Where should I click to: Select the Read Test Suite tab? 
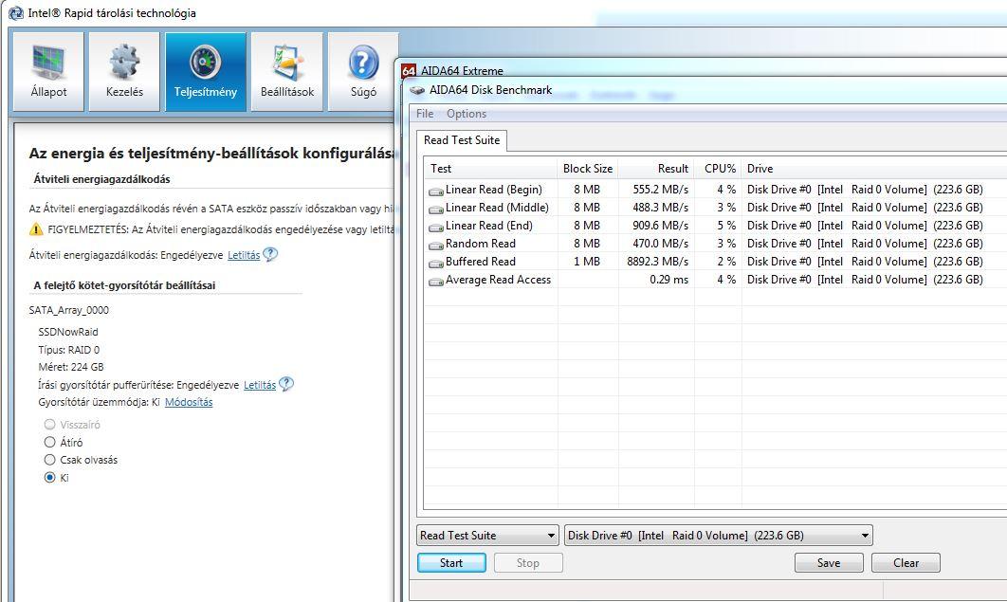coord(462,140)
